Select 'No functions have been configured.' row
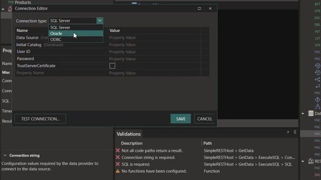This screenshot has width=321, height=180. point(206,171)
